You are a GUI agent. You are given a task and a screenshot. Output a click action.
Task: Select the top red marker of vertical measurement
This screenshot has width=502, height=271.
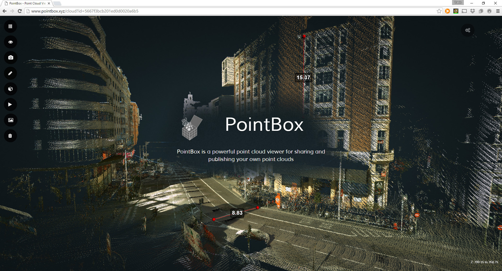click(304, 36)
